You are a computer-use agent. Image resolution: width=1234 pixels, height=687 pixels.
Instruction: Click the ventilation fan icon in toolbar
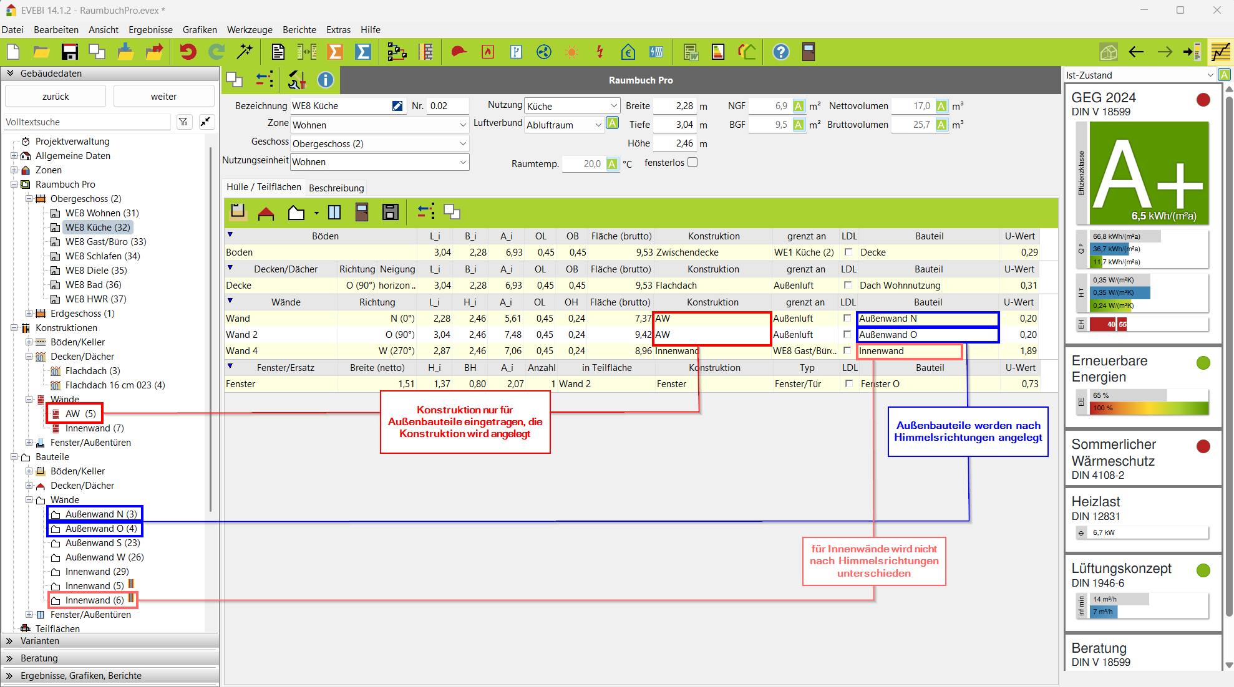(x=544, y=52)
